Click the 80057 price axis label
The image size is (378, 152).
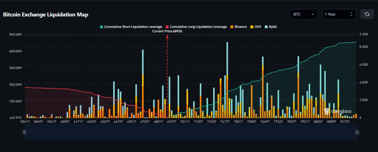coord(318,122)
